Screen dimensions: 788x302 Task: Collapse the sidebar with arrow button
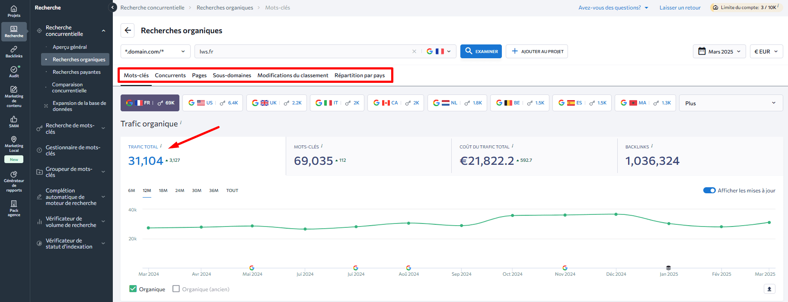pos(112,7)
